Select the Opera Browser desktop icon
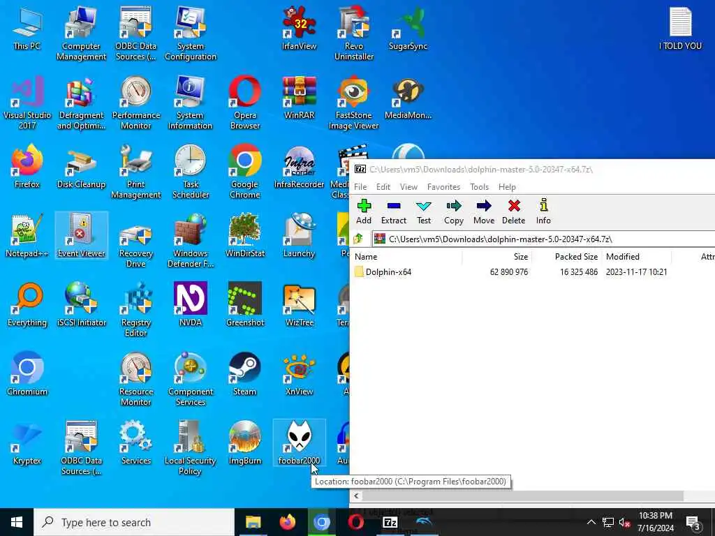 [x=245, y=103]
